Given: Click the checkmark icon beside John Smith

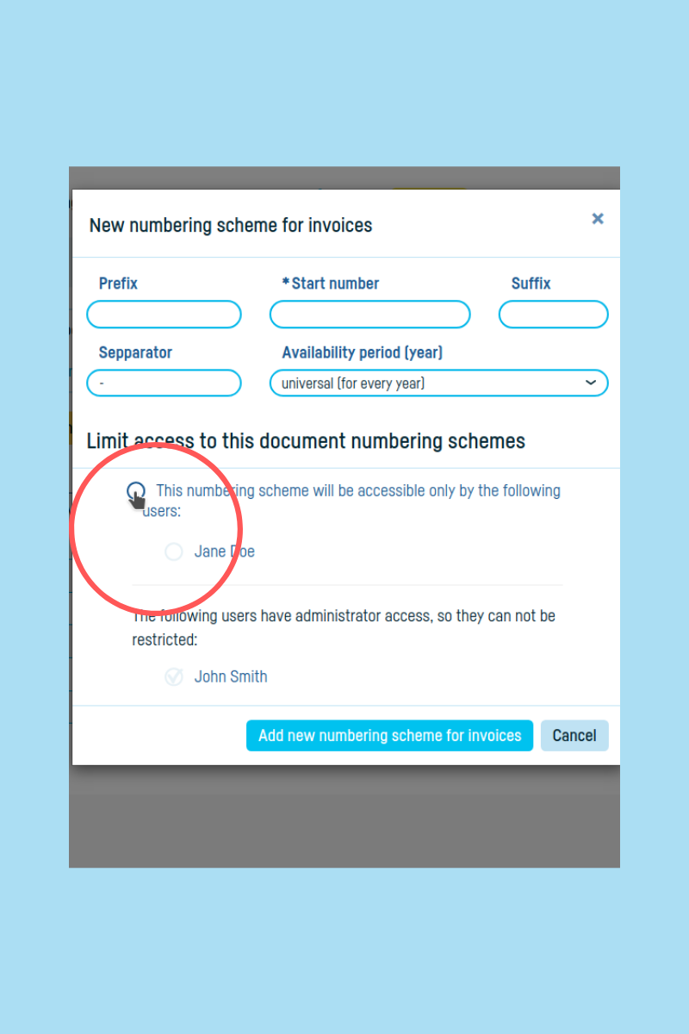Looking at the screenshot, I should tap(174, 677).
